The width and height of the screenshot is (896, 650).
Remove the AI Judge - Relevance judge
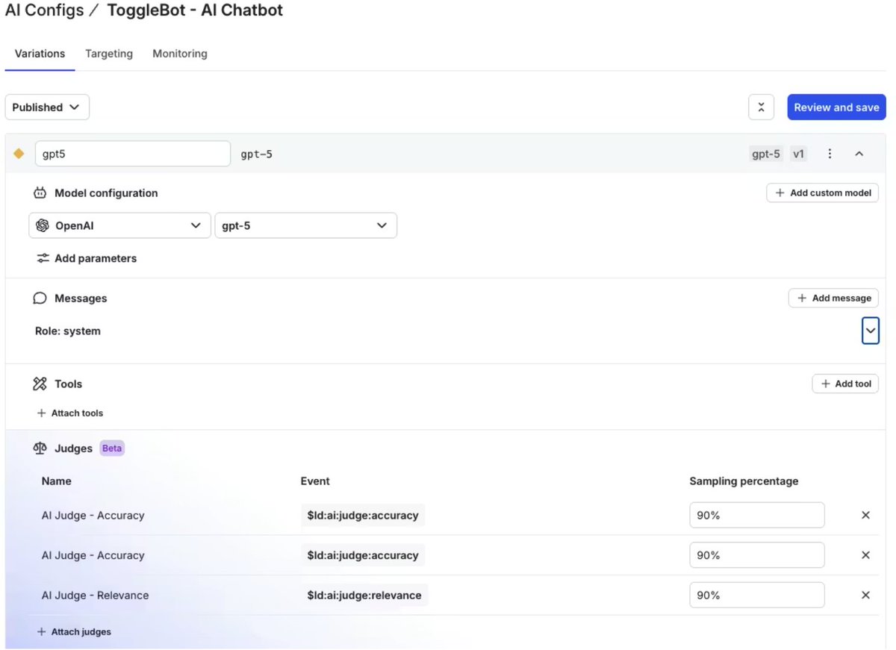pos(865,596)
